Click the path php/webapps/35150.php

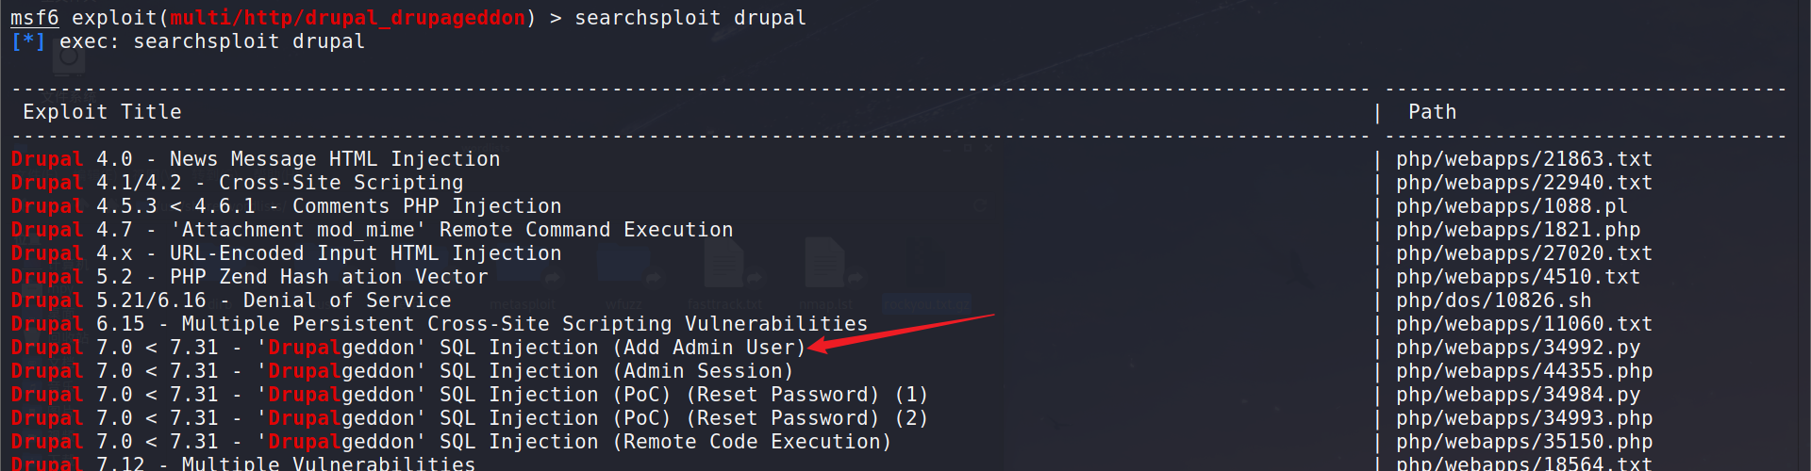1523,442
